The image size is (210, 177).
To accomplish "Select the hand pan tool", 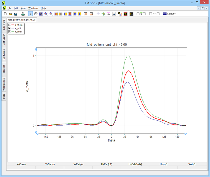I will point(36,14).
